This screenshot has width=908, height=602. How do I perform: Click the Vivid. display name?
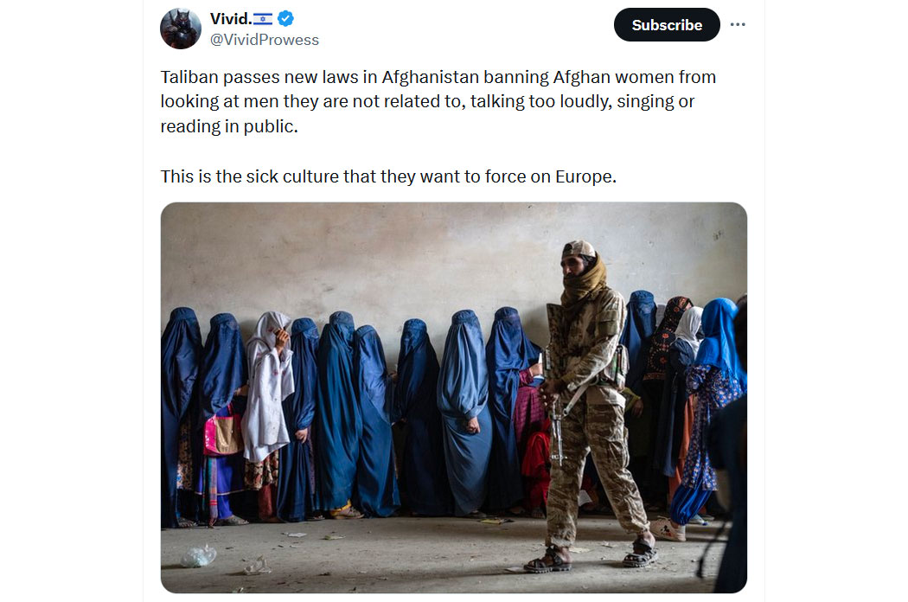tap(231, 19)
